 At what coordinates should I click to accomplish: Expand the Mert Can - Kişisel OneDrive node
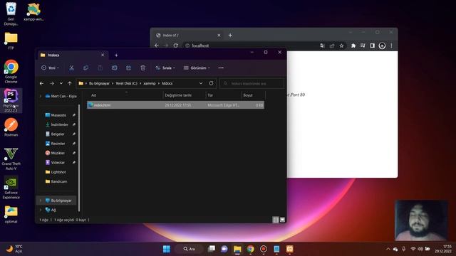point(41,96)
